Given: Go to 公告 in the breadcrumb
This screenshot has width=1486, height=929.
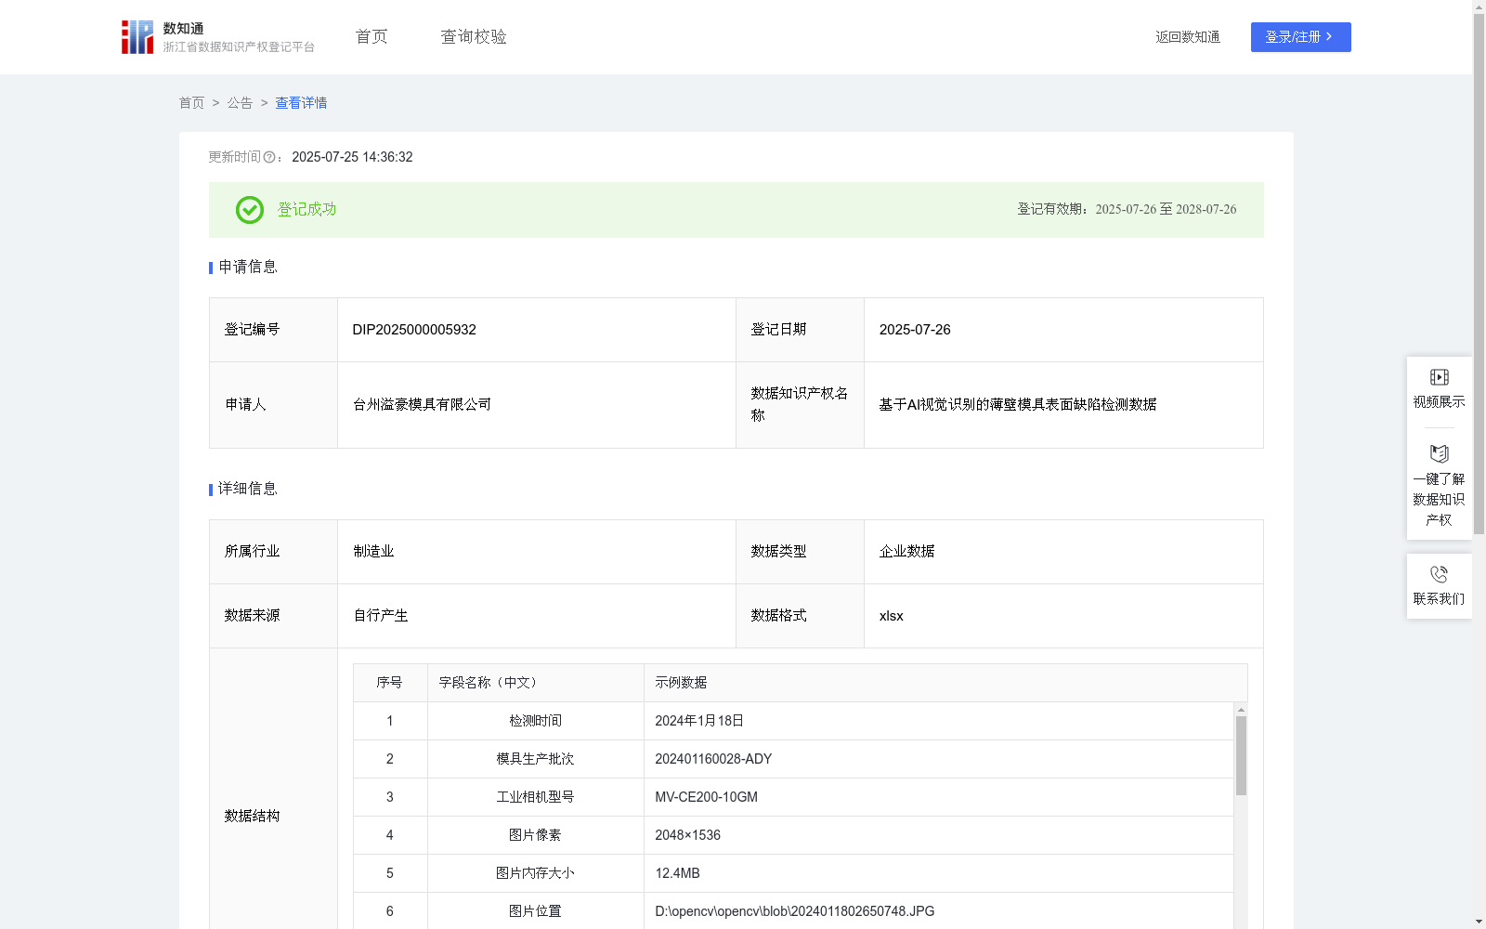Looking at the screenshot, I should tap(240, 103).
